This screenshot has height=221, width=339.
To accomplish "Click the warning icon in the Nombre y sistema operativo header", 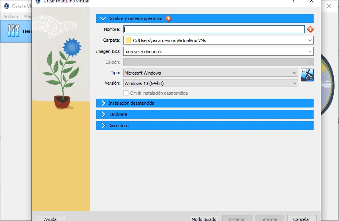I will [168, 18].
